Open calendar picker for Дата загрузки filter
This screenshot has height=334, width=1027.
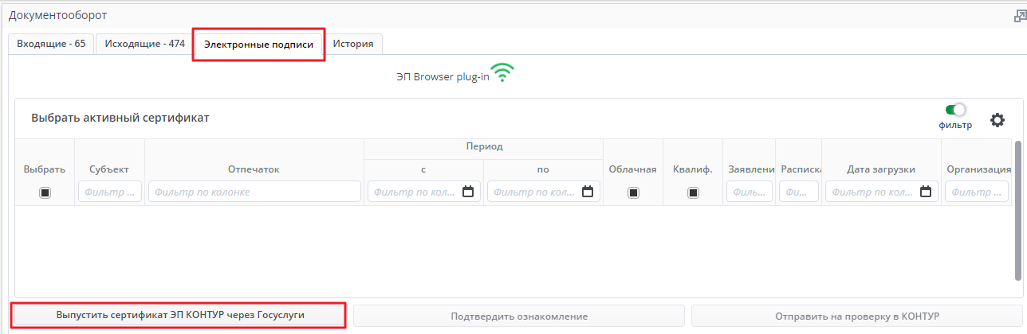(x=926, y=192)
